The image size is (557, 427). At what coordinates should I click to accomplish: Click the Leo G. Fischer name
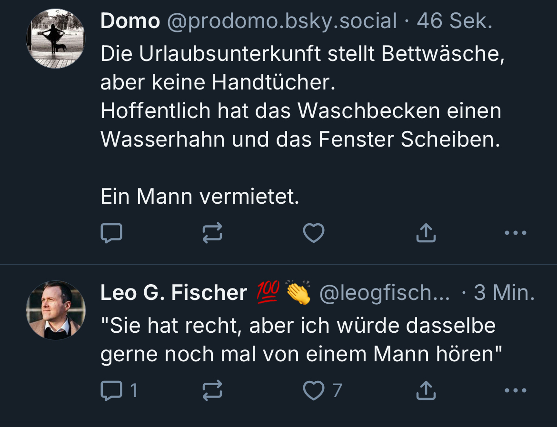pos(174,293)
